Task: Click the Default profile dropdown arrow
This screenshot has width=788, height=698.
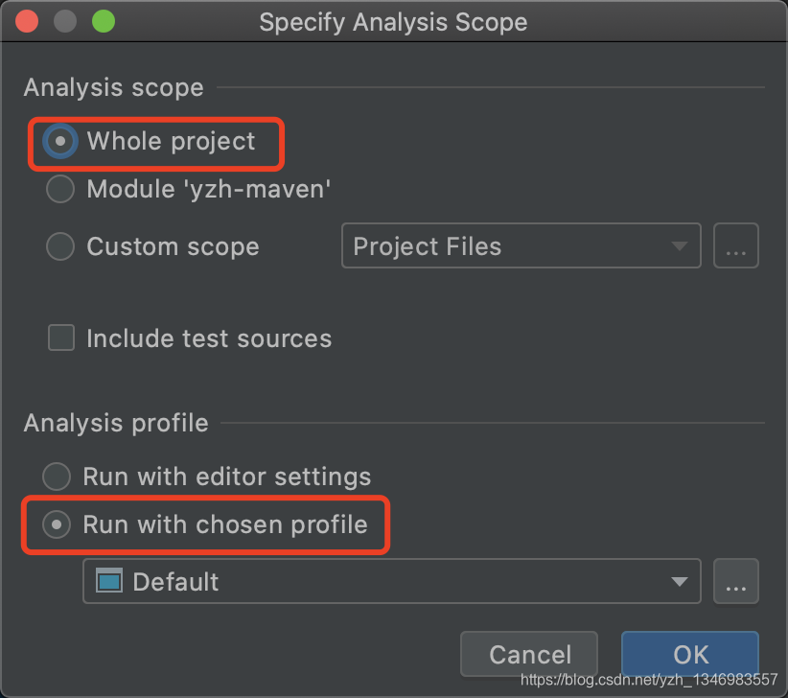Action: pyautogui.click(x=679, y=581)
